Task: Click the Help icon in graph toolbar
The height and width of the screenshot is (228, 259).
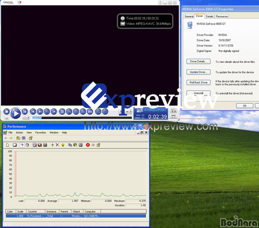Action: pyautogui.click(x=98, y=145)
